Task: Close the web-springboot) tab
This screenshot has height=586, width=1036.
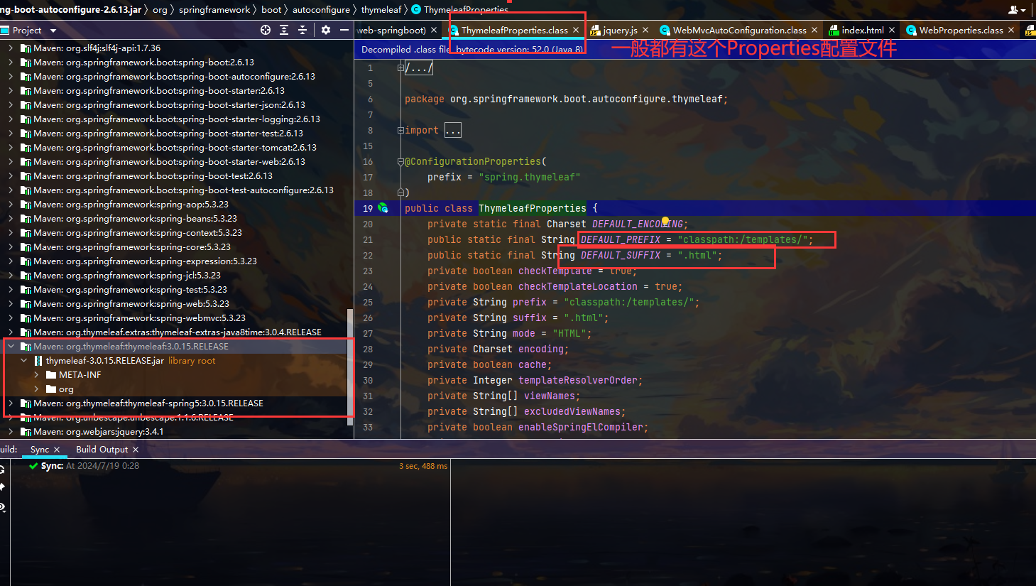Action: pyautogui.click(x=434, y=30)
